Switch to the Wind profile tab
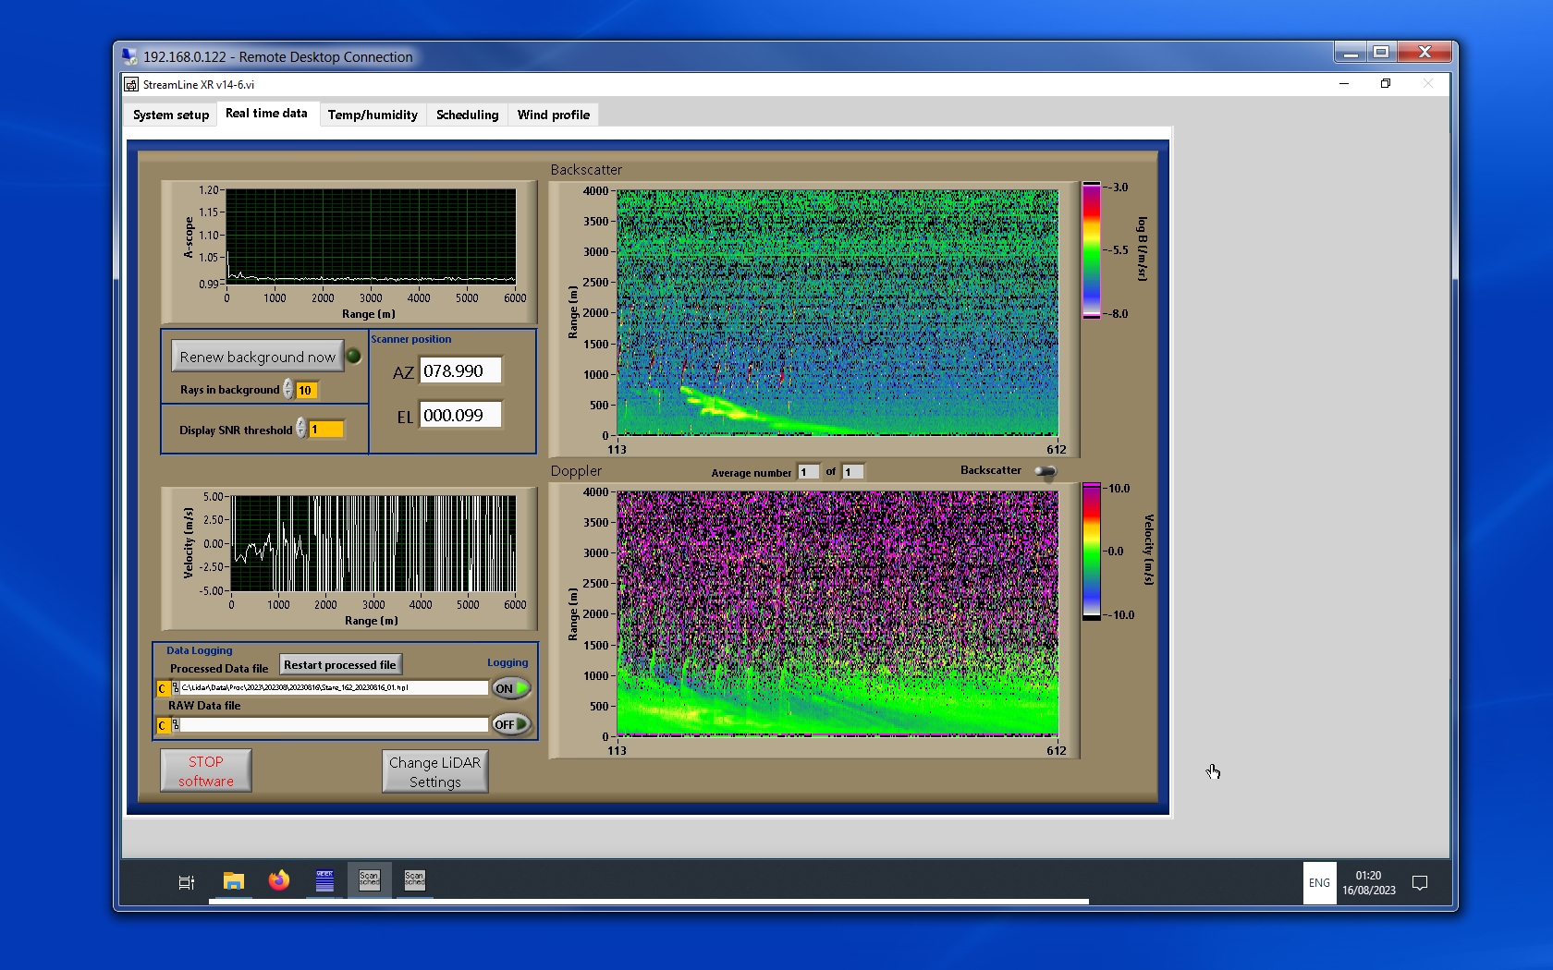Screen dimensions: 1553x970 [x=553, y=115]
